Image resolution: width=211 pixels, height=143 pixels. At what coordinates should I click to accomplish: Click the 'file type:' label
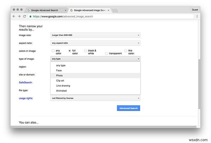click(x=24, y=90)
